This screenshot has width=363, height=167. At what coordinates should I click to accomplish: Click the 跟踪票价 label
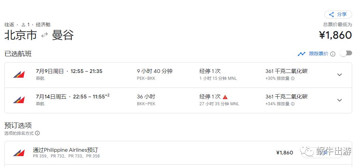pyautogui.click(x=318, y=54)
